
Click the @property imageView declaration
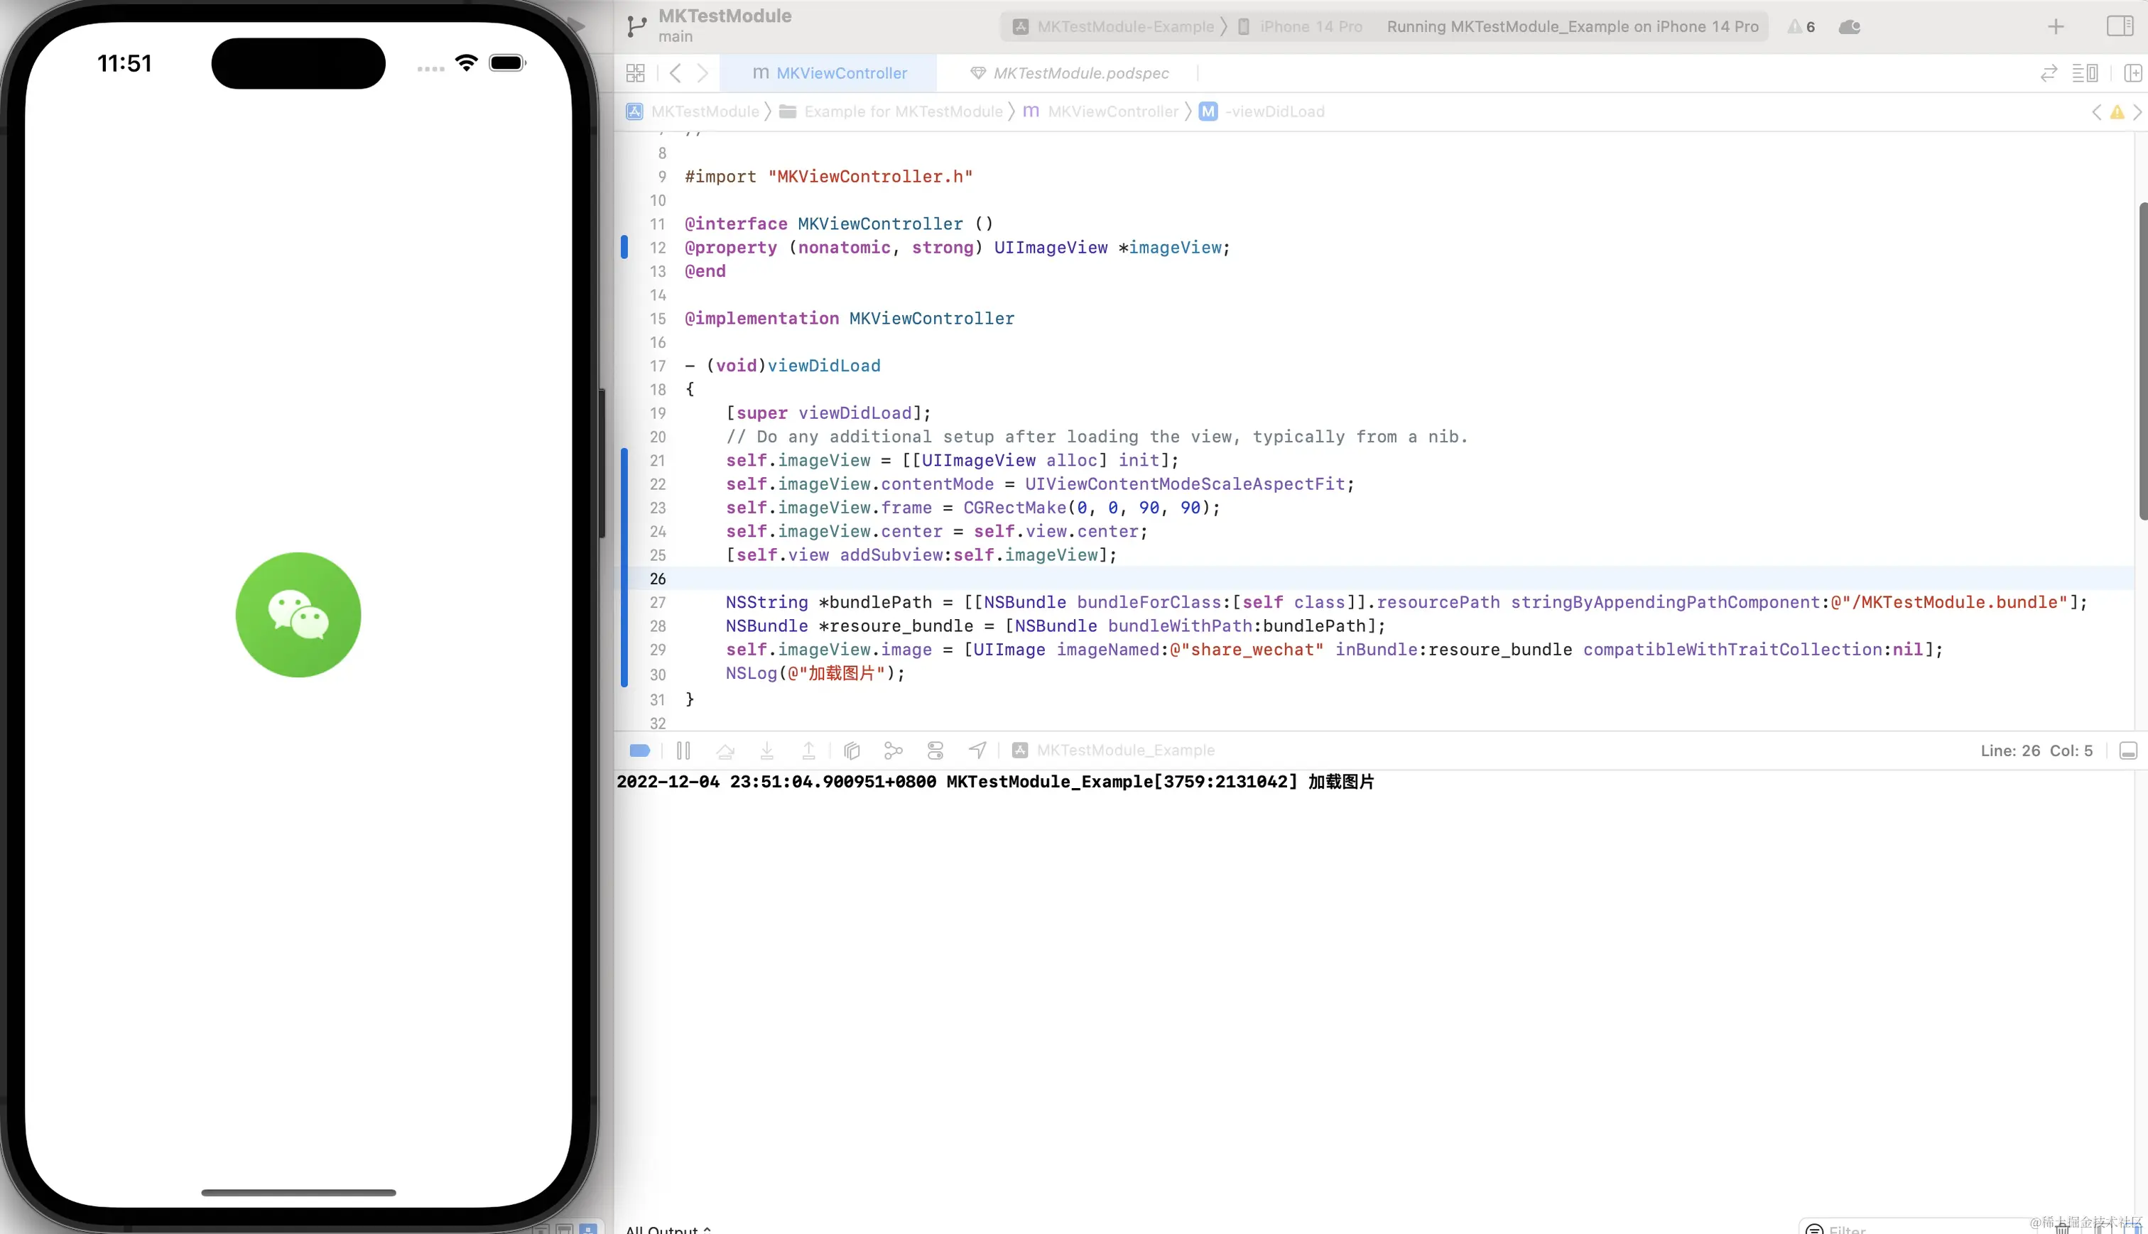(957, 248)
